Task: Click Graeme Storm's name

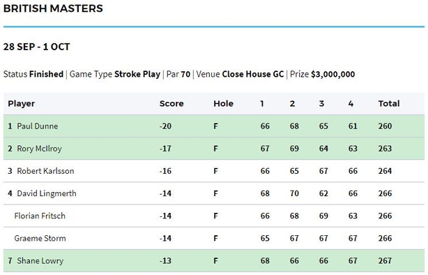Action: click(40, 238)
